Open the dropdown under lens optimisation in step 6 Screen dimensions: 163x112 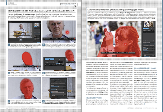59,94
